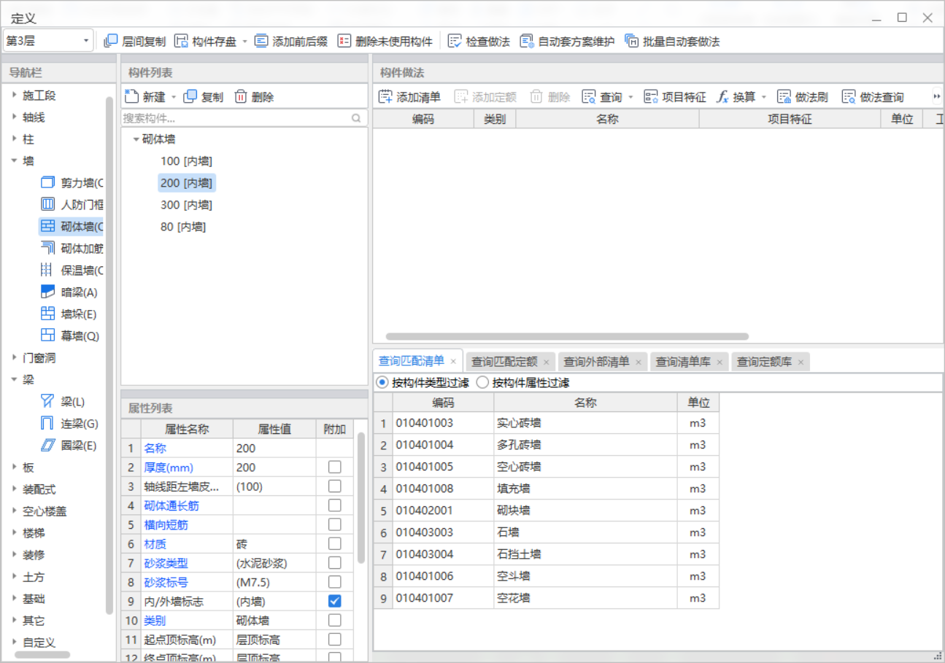
Task: Click the 删除未使用构件 icon
Action: (344, 42)
